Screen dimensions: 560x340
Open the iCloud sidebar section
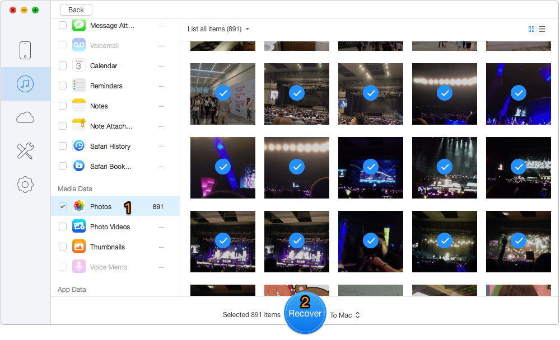(x=25, y=117)
